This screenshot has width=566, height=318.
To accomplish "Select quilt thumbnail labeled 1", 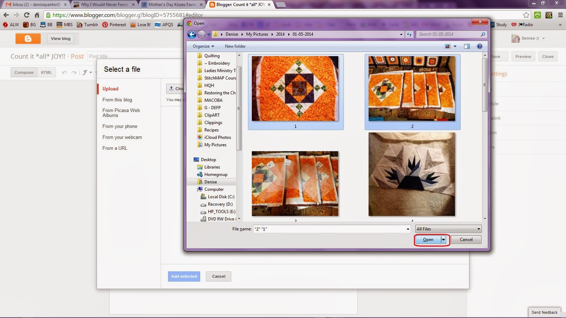I will click(x=295, y=92).
